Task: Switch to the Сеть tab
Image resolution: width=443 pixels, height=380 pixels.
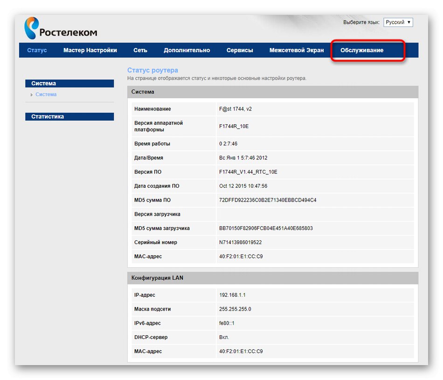Action: click(140, 50)
